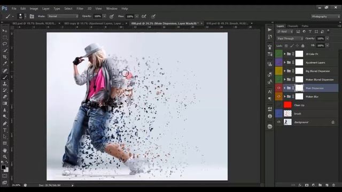
Task: Open the layer Opacity slider arrow
Action: coord(327,38)
